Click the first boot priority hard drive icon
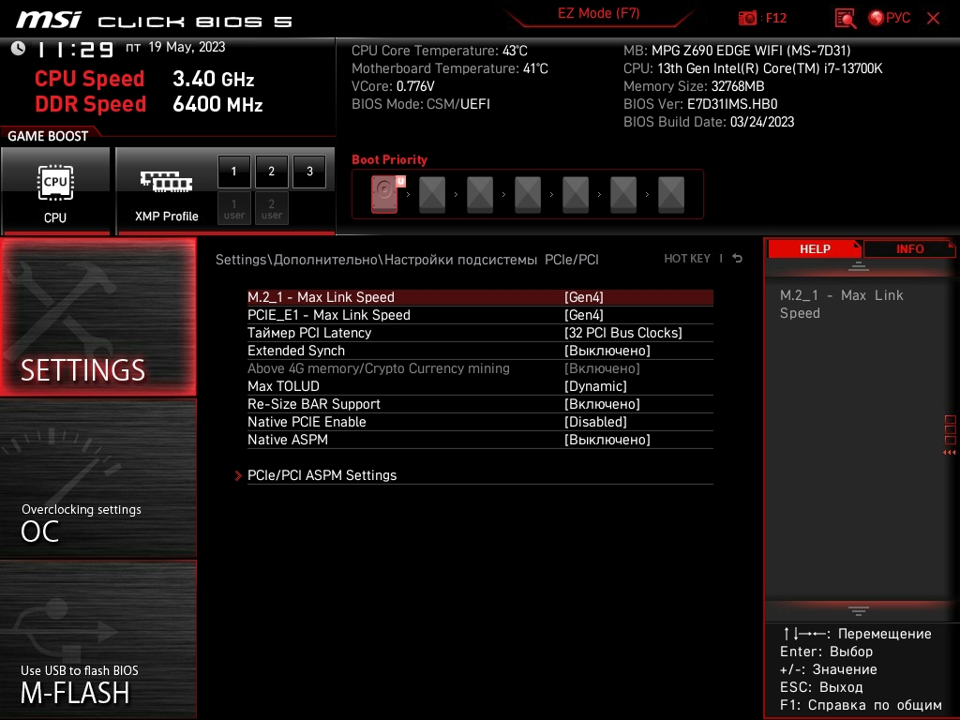The width and height of the screenshot is (960, 720). tap(384, 194)
